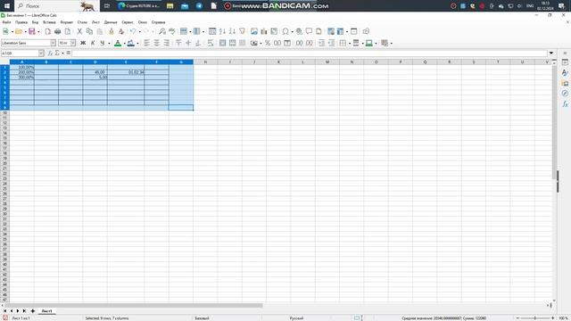Click the Copy icon

click(89, 32)
